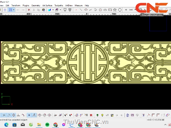Click the third diamond grid icon
Screen dimensions: 171x128
[49, 115]
